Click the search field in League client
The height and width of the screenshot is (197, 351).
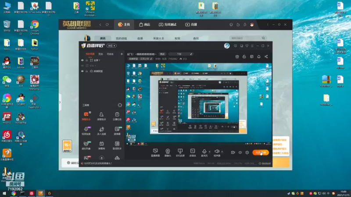tap(247, 38)
